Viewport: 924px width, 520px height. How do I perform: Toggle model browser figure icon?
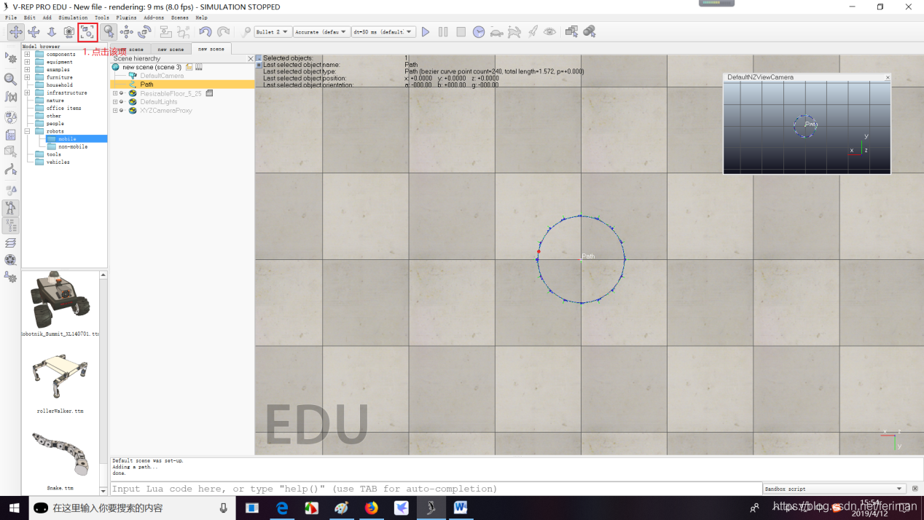pos(11,208)
